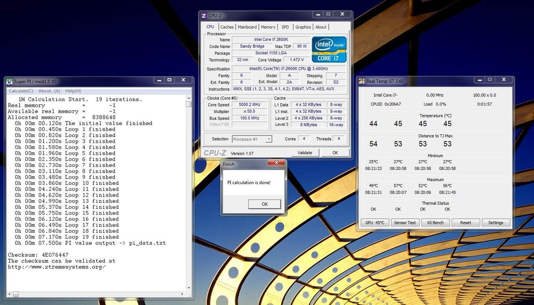Click the GPU 45°C button in Real Temp
The image size is (534, 305).
click(375, 222)
